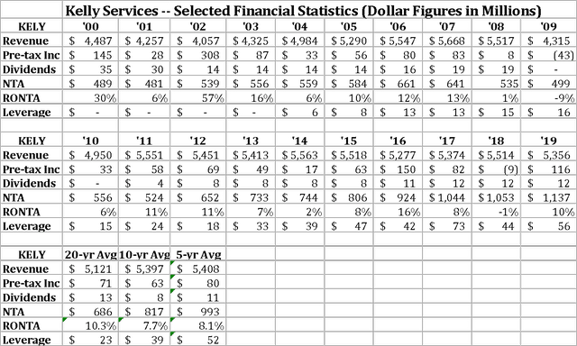This screenshot has width=577, height=346.
Task: Click the '09 Pre-tax Inc cell showing (43)
Action: pyautogui.click(x=549, y=55)
